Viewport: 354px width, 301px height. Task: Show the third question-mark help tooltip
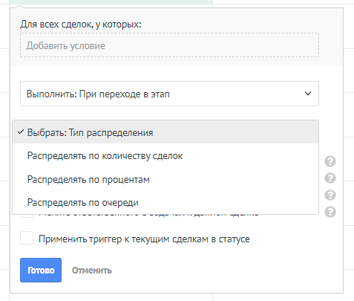tap(330, 195)
